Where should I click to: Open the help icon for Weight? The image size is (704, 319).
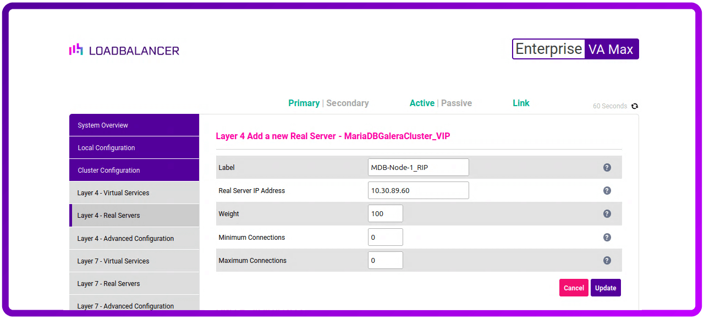coord(607,213)
